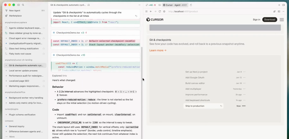Open the Marketplace

tap(15, 16)
